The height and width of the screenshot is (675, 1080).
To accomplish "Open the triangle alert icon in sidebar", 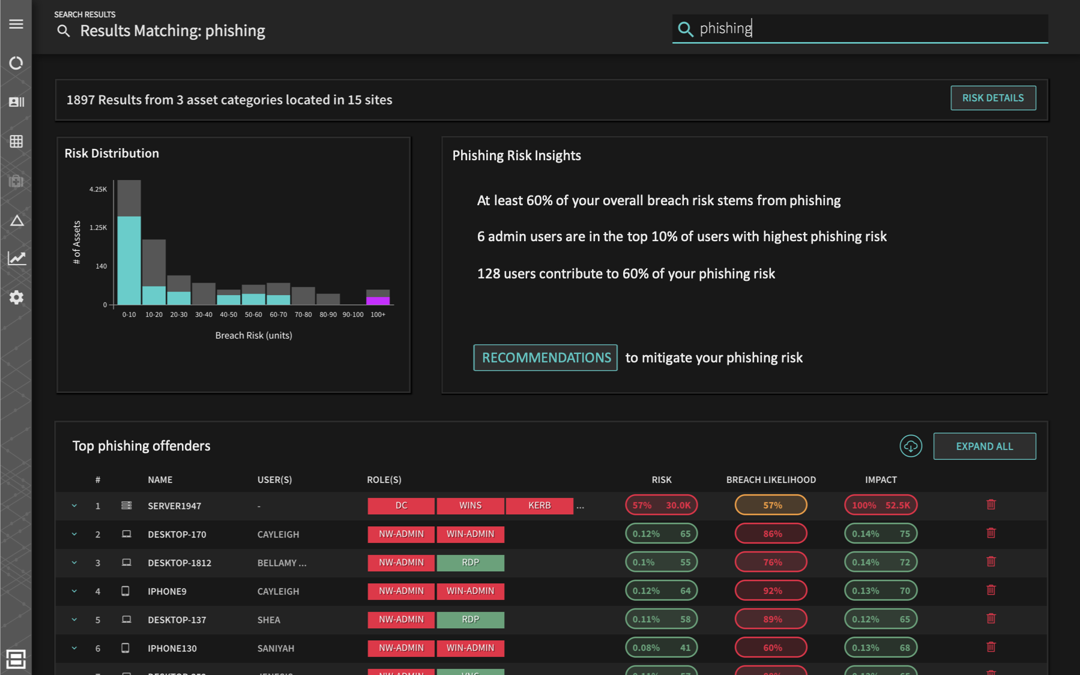I will [17, 221].
